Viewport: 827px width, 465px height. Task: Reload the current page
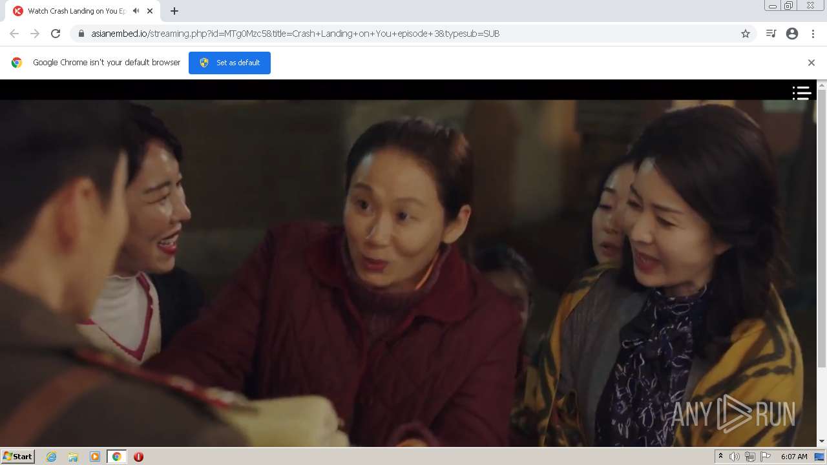pos(56,34)
